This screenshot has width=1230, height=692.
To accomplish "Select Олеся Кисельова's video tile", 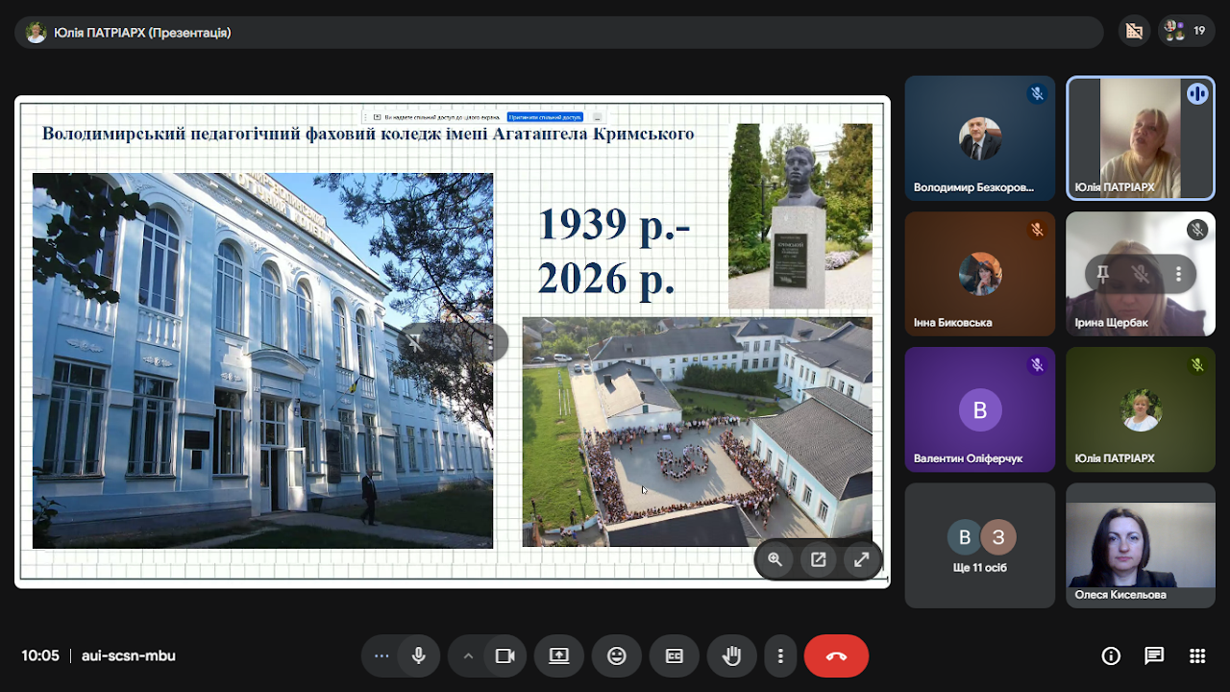I will point(1140,545).
